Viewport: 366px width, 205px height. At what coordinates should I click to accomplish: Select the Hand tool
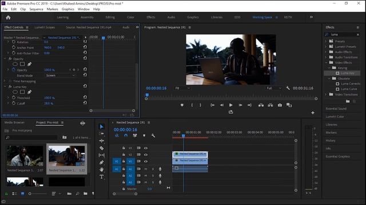pyautogui.click(x=101, y=170)
